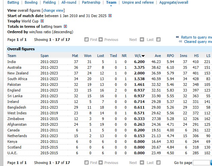Click the Overall figures table heading
This screenshot has height=166, width=212.
pos(21,49)
